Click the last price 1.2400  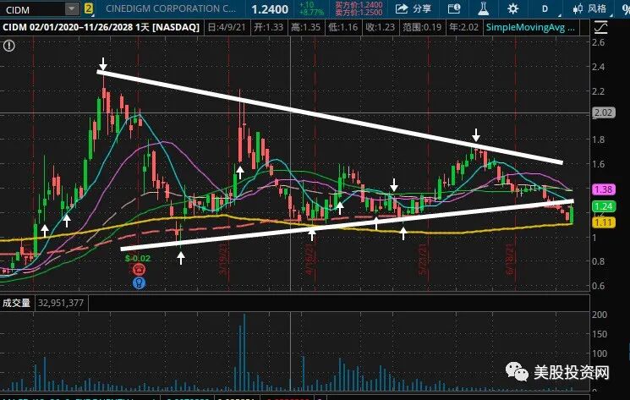[270, 9]
